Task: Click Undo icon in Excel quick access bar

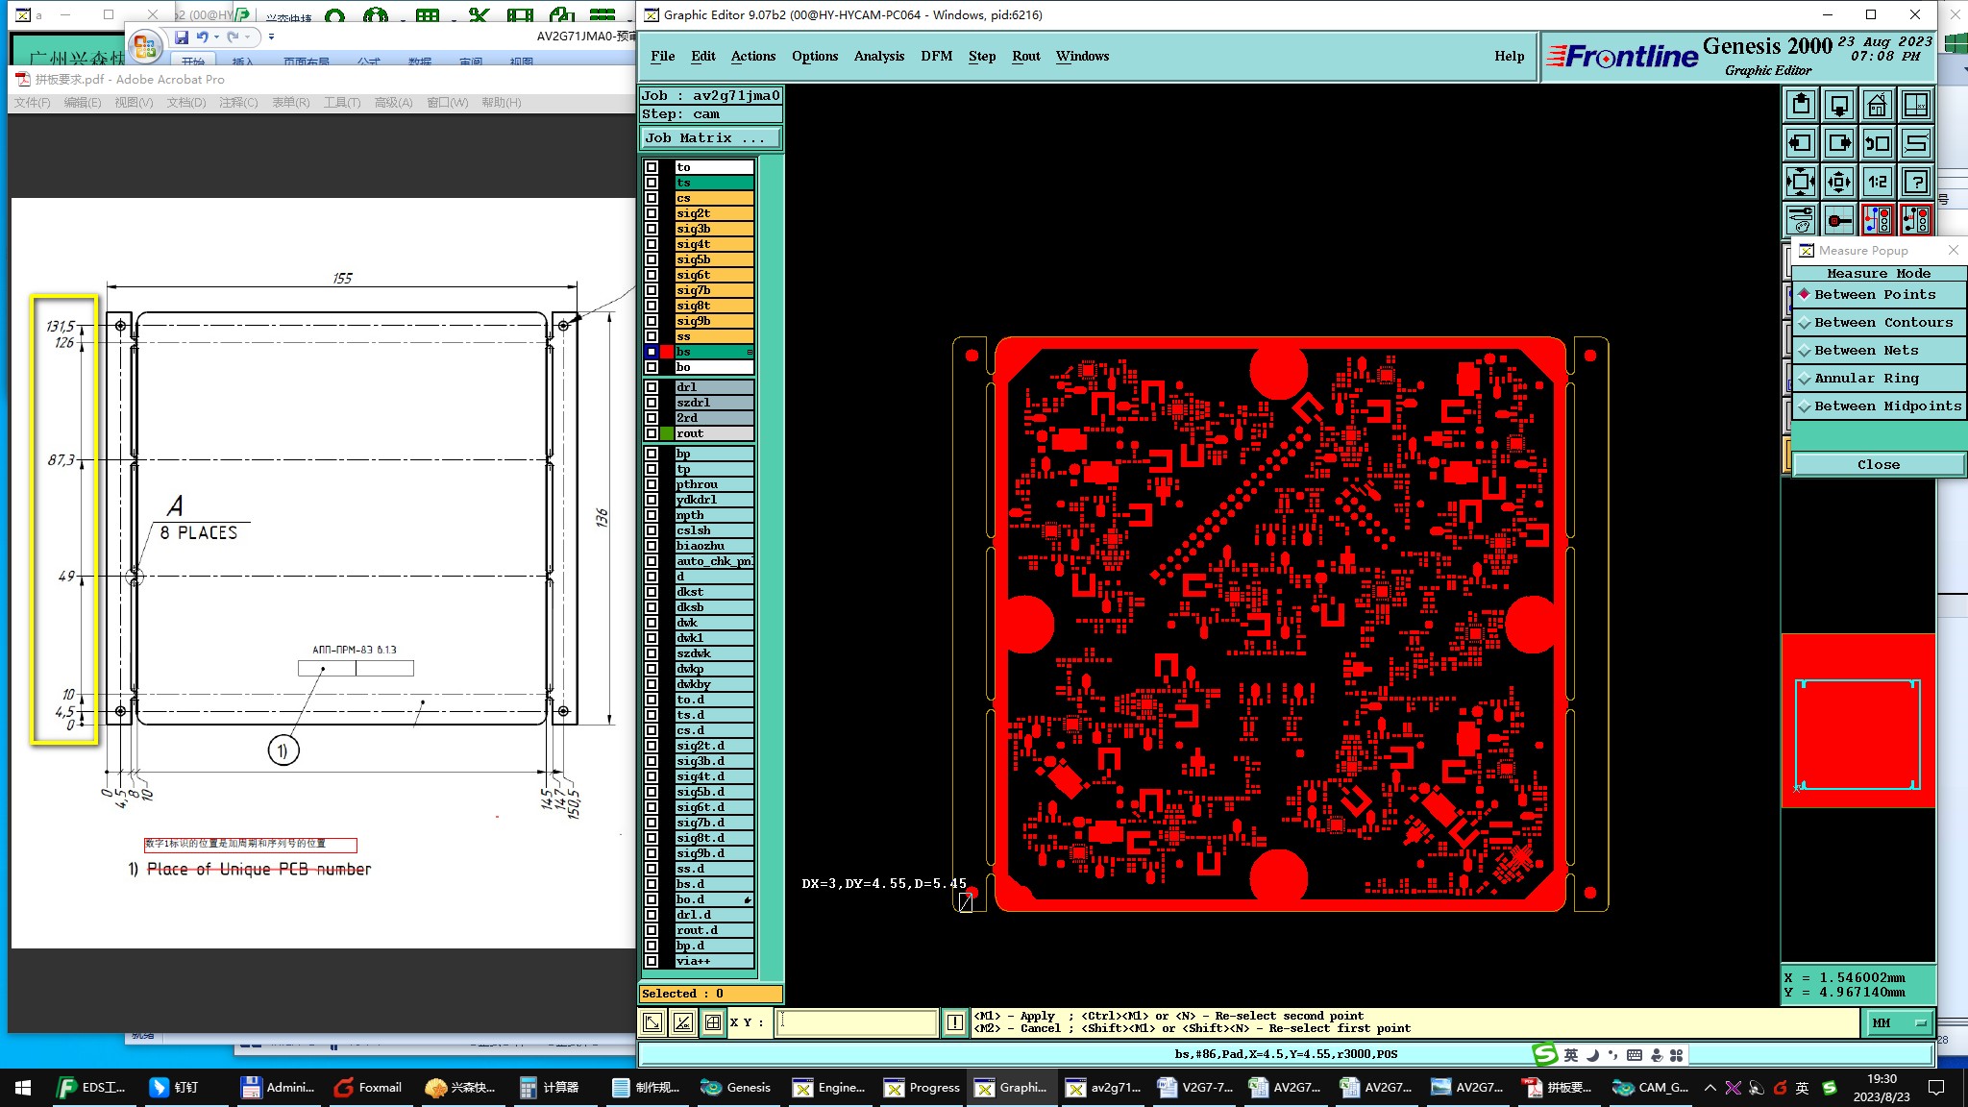Action: tap(203, 37)
